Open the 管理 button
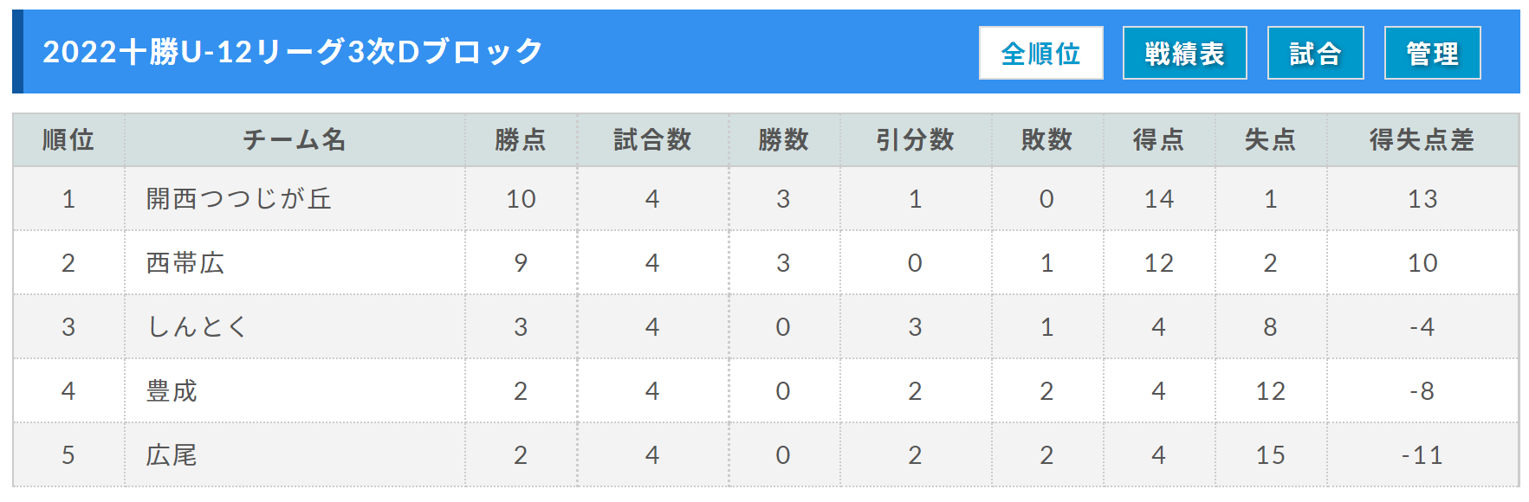 coord(1432,53)
